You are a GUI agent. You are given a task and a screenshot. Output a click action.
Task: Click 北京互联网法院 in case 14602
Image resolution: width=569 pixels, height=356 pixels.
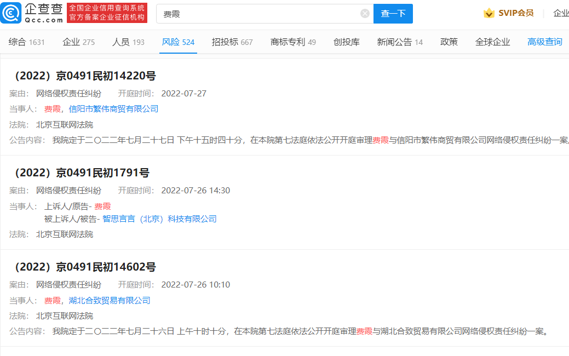[x=65, y=316]
